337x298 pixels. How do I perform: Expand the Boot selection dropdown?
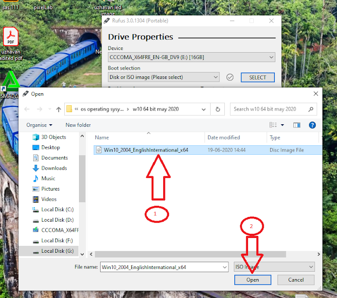pos(215,77)
